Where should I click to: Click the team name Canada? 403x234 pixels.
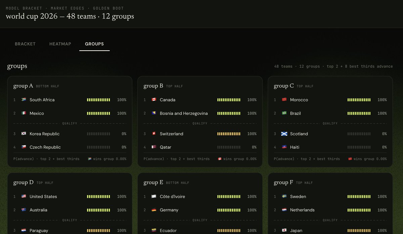coord(168,100)
